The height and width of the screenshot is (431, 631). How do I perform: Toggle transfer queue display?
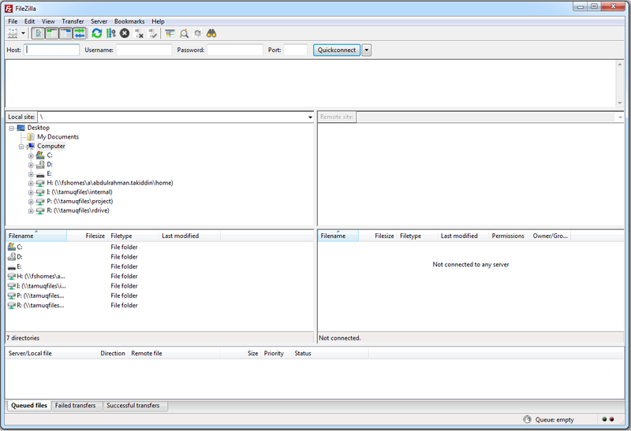pyautogui.click(x=80, y=34)
